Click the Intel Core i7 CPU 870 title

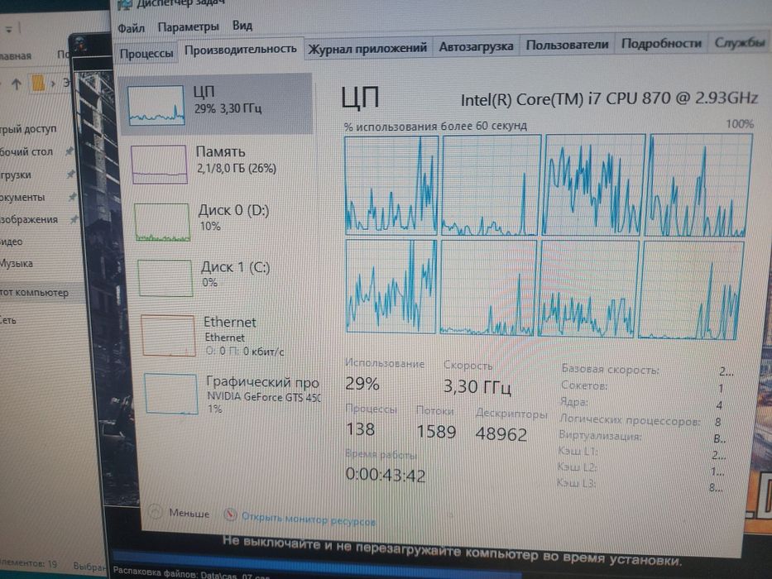click(x=609, y=98)
